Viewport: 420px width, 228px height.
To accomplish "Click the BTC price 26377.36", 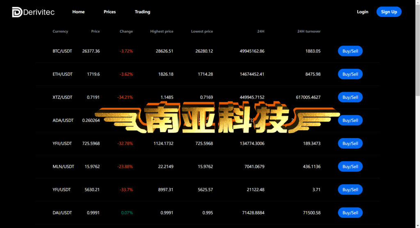I will [x=91, y=51].
